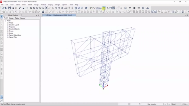This screenshot has height=106, width=189.
Task: Expand the Properties tree node
Action: (8, 27)
